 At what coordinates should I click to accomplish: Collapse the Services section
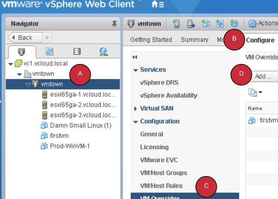tap(135, 71)
